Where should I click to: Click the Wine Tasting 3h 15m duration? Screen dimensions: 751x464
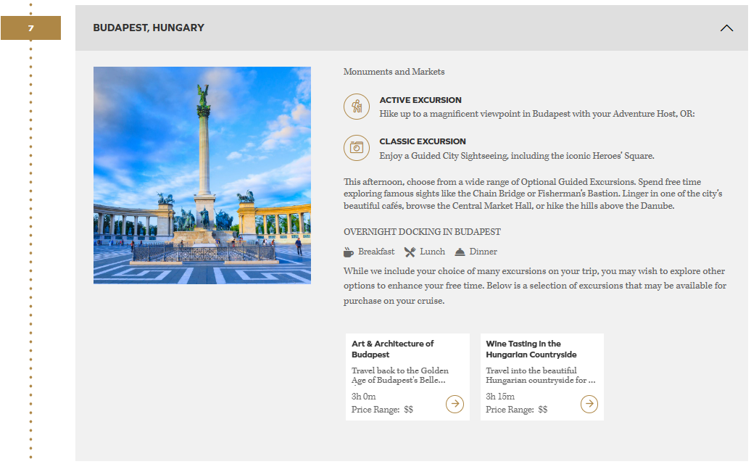tap(500, 397)
